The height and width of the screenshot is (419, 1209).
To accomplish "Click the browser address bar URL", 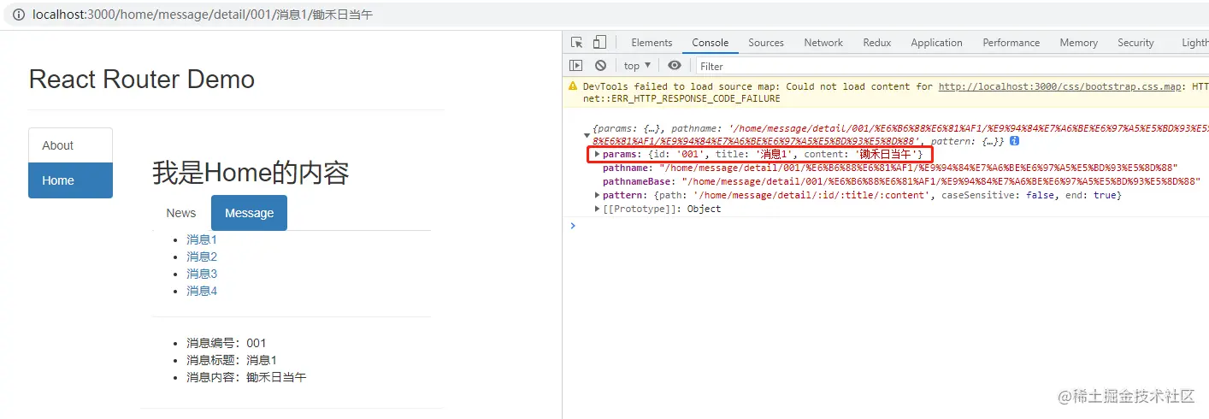I will pos(203,15).
